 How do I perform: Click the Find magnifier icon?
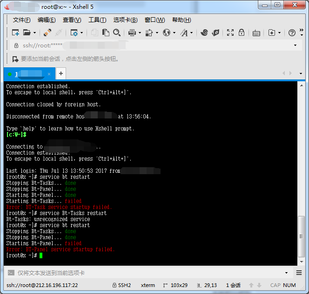point(117,33)
